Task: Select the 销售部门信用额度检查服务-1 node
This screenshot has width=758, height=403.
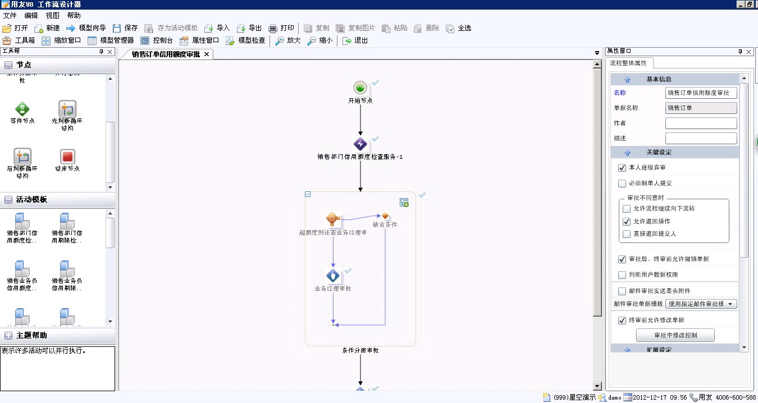Action: click(x=360, y=144)
